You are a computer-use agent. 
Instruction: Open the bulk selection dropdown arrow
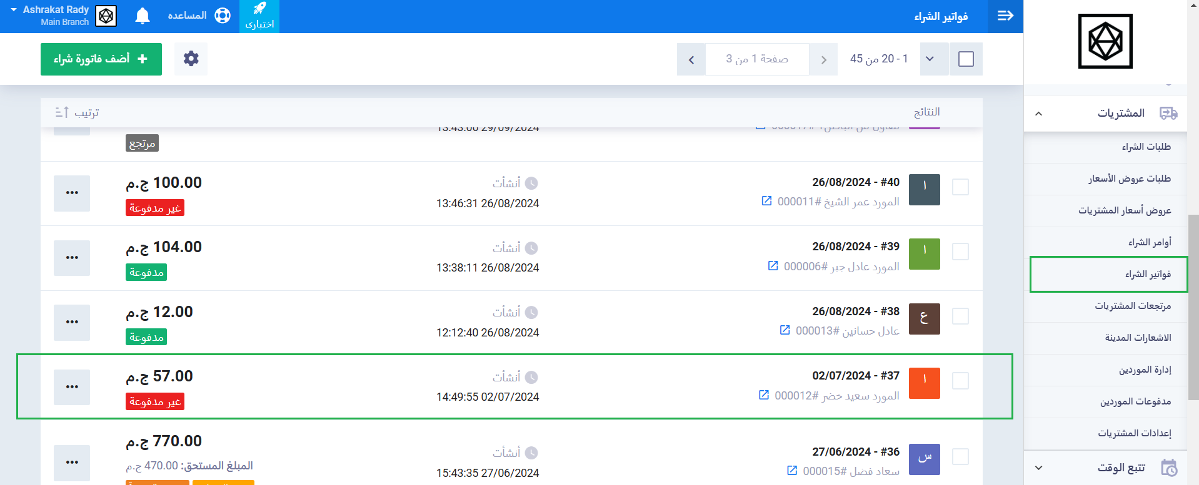pyautogui.click(x=930, y=59)
